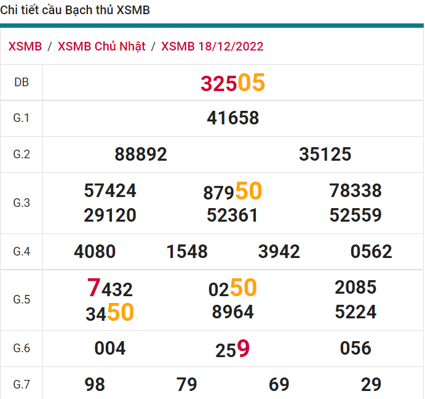Select the G.3 number 57424
This screenshot has width=425, height=399.
(x=110, y=191)
